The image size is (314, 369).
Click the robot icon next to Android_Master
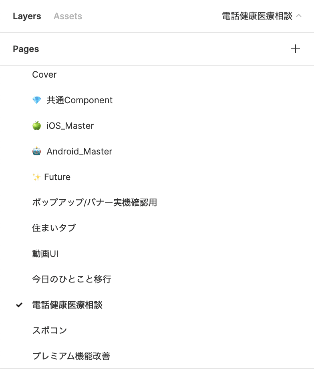36,151
